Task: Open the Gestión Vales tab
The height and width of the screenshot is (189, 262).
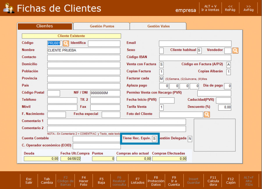Action: point(158,26)
